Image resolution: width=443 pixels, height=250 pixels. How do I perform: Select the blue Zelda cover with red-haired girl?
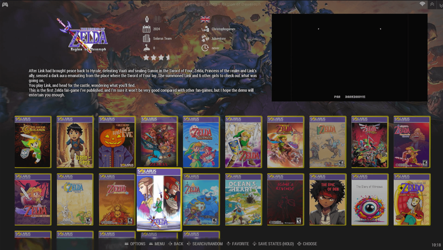(x=201, y=142)
